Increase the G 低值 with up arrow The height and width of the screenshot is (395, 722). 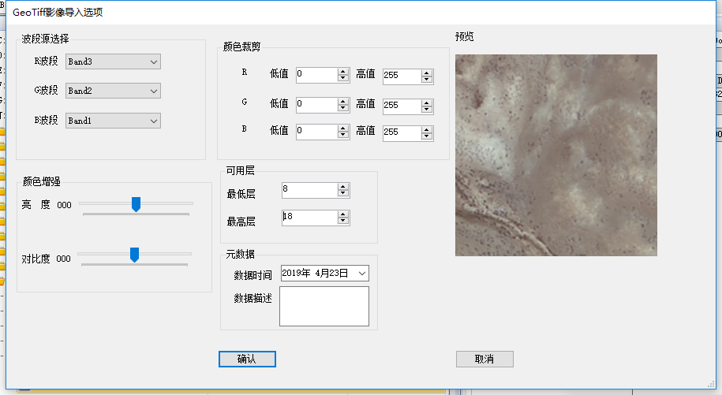point(343,101)
